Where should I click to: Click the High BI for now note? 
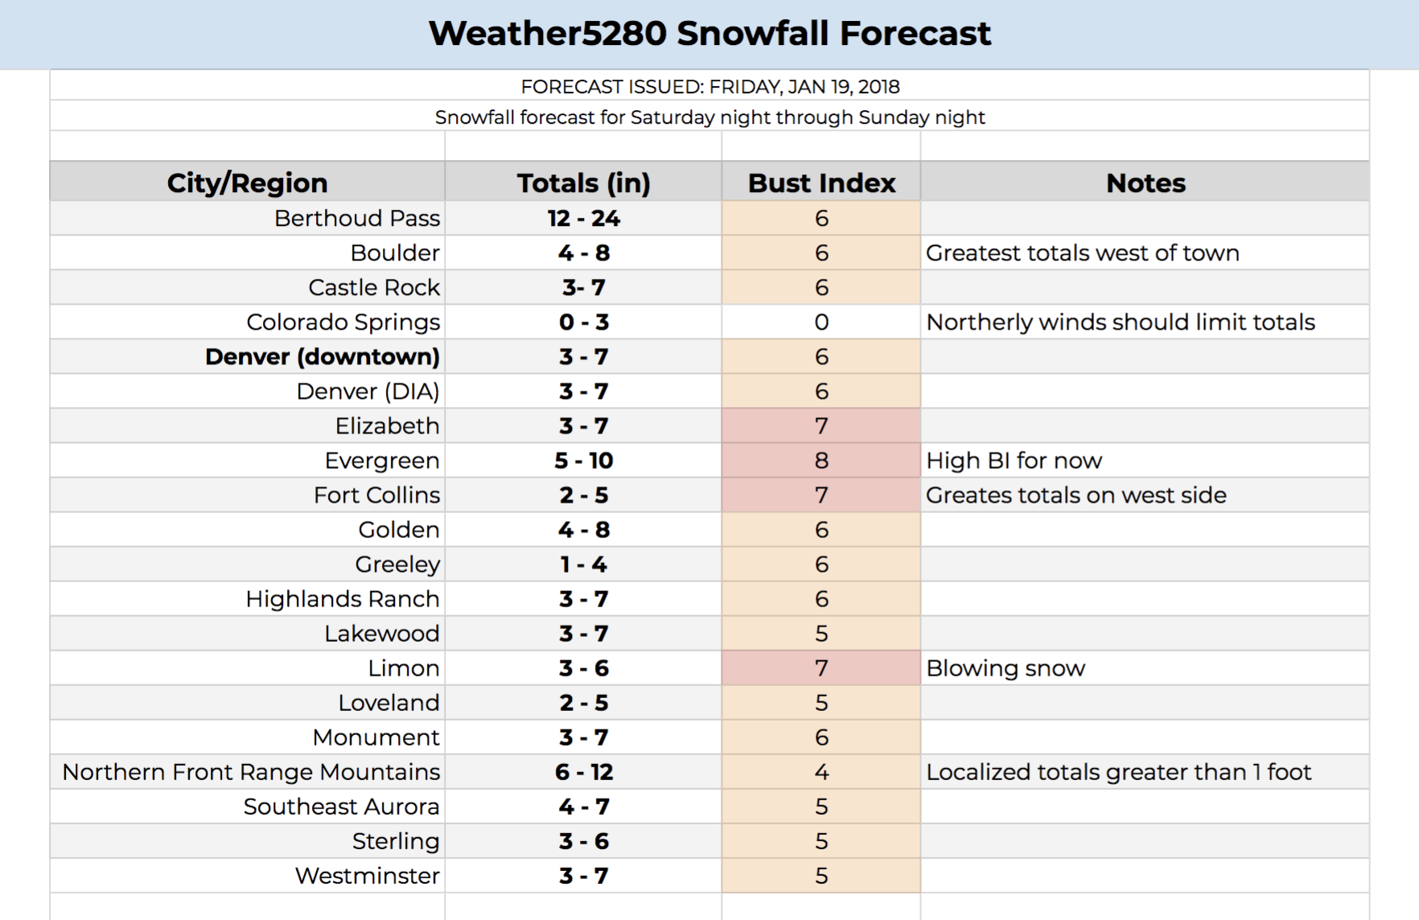(x=1014, y=460)
